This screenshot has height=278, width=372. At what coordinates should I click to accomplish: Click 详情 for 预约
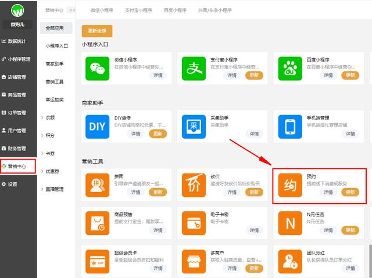point(328,192)
